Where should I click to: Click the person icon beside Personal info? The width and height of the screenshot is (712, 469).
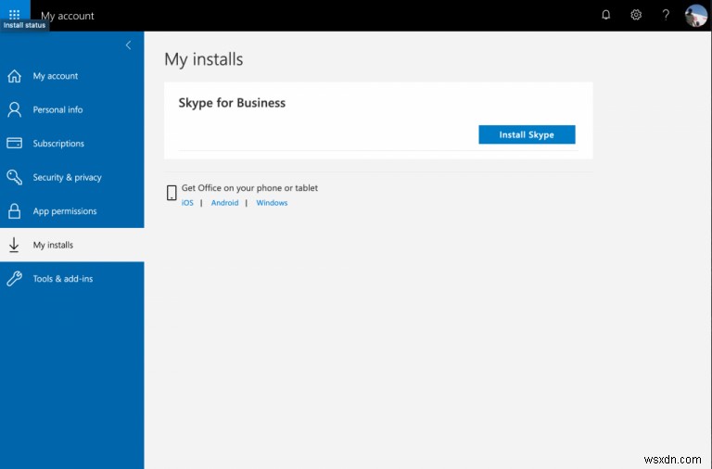tap(14, 109)
